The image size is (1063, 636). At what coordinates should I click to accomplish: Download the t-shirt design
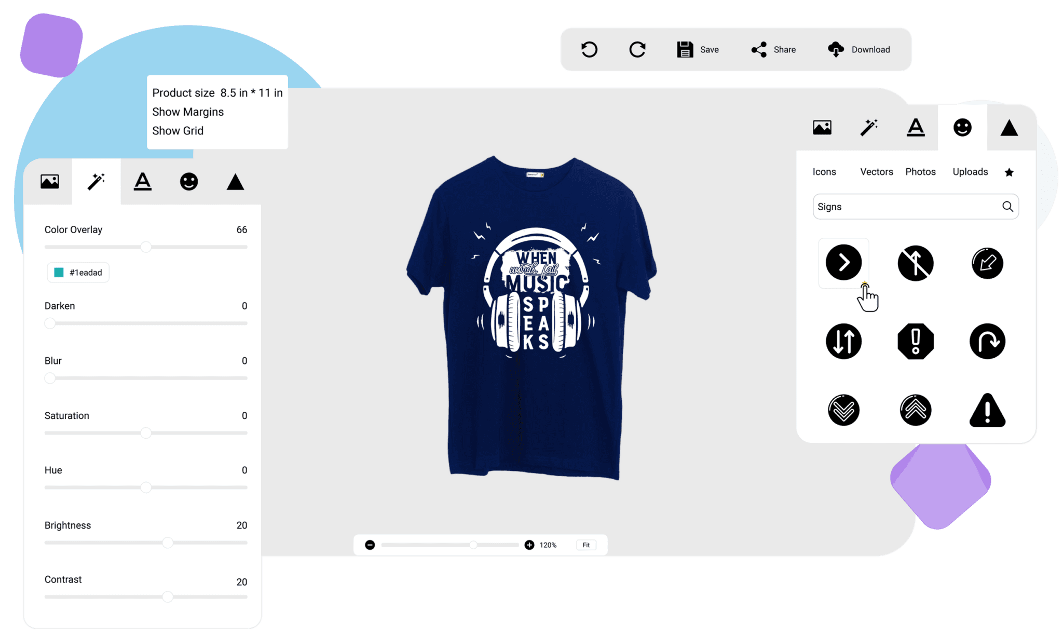pyautogui.click(x=858, y=49)
